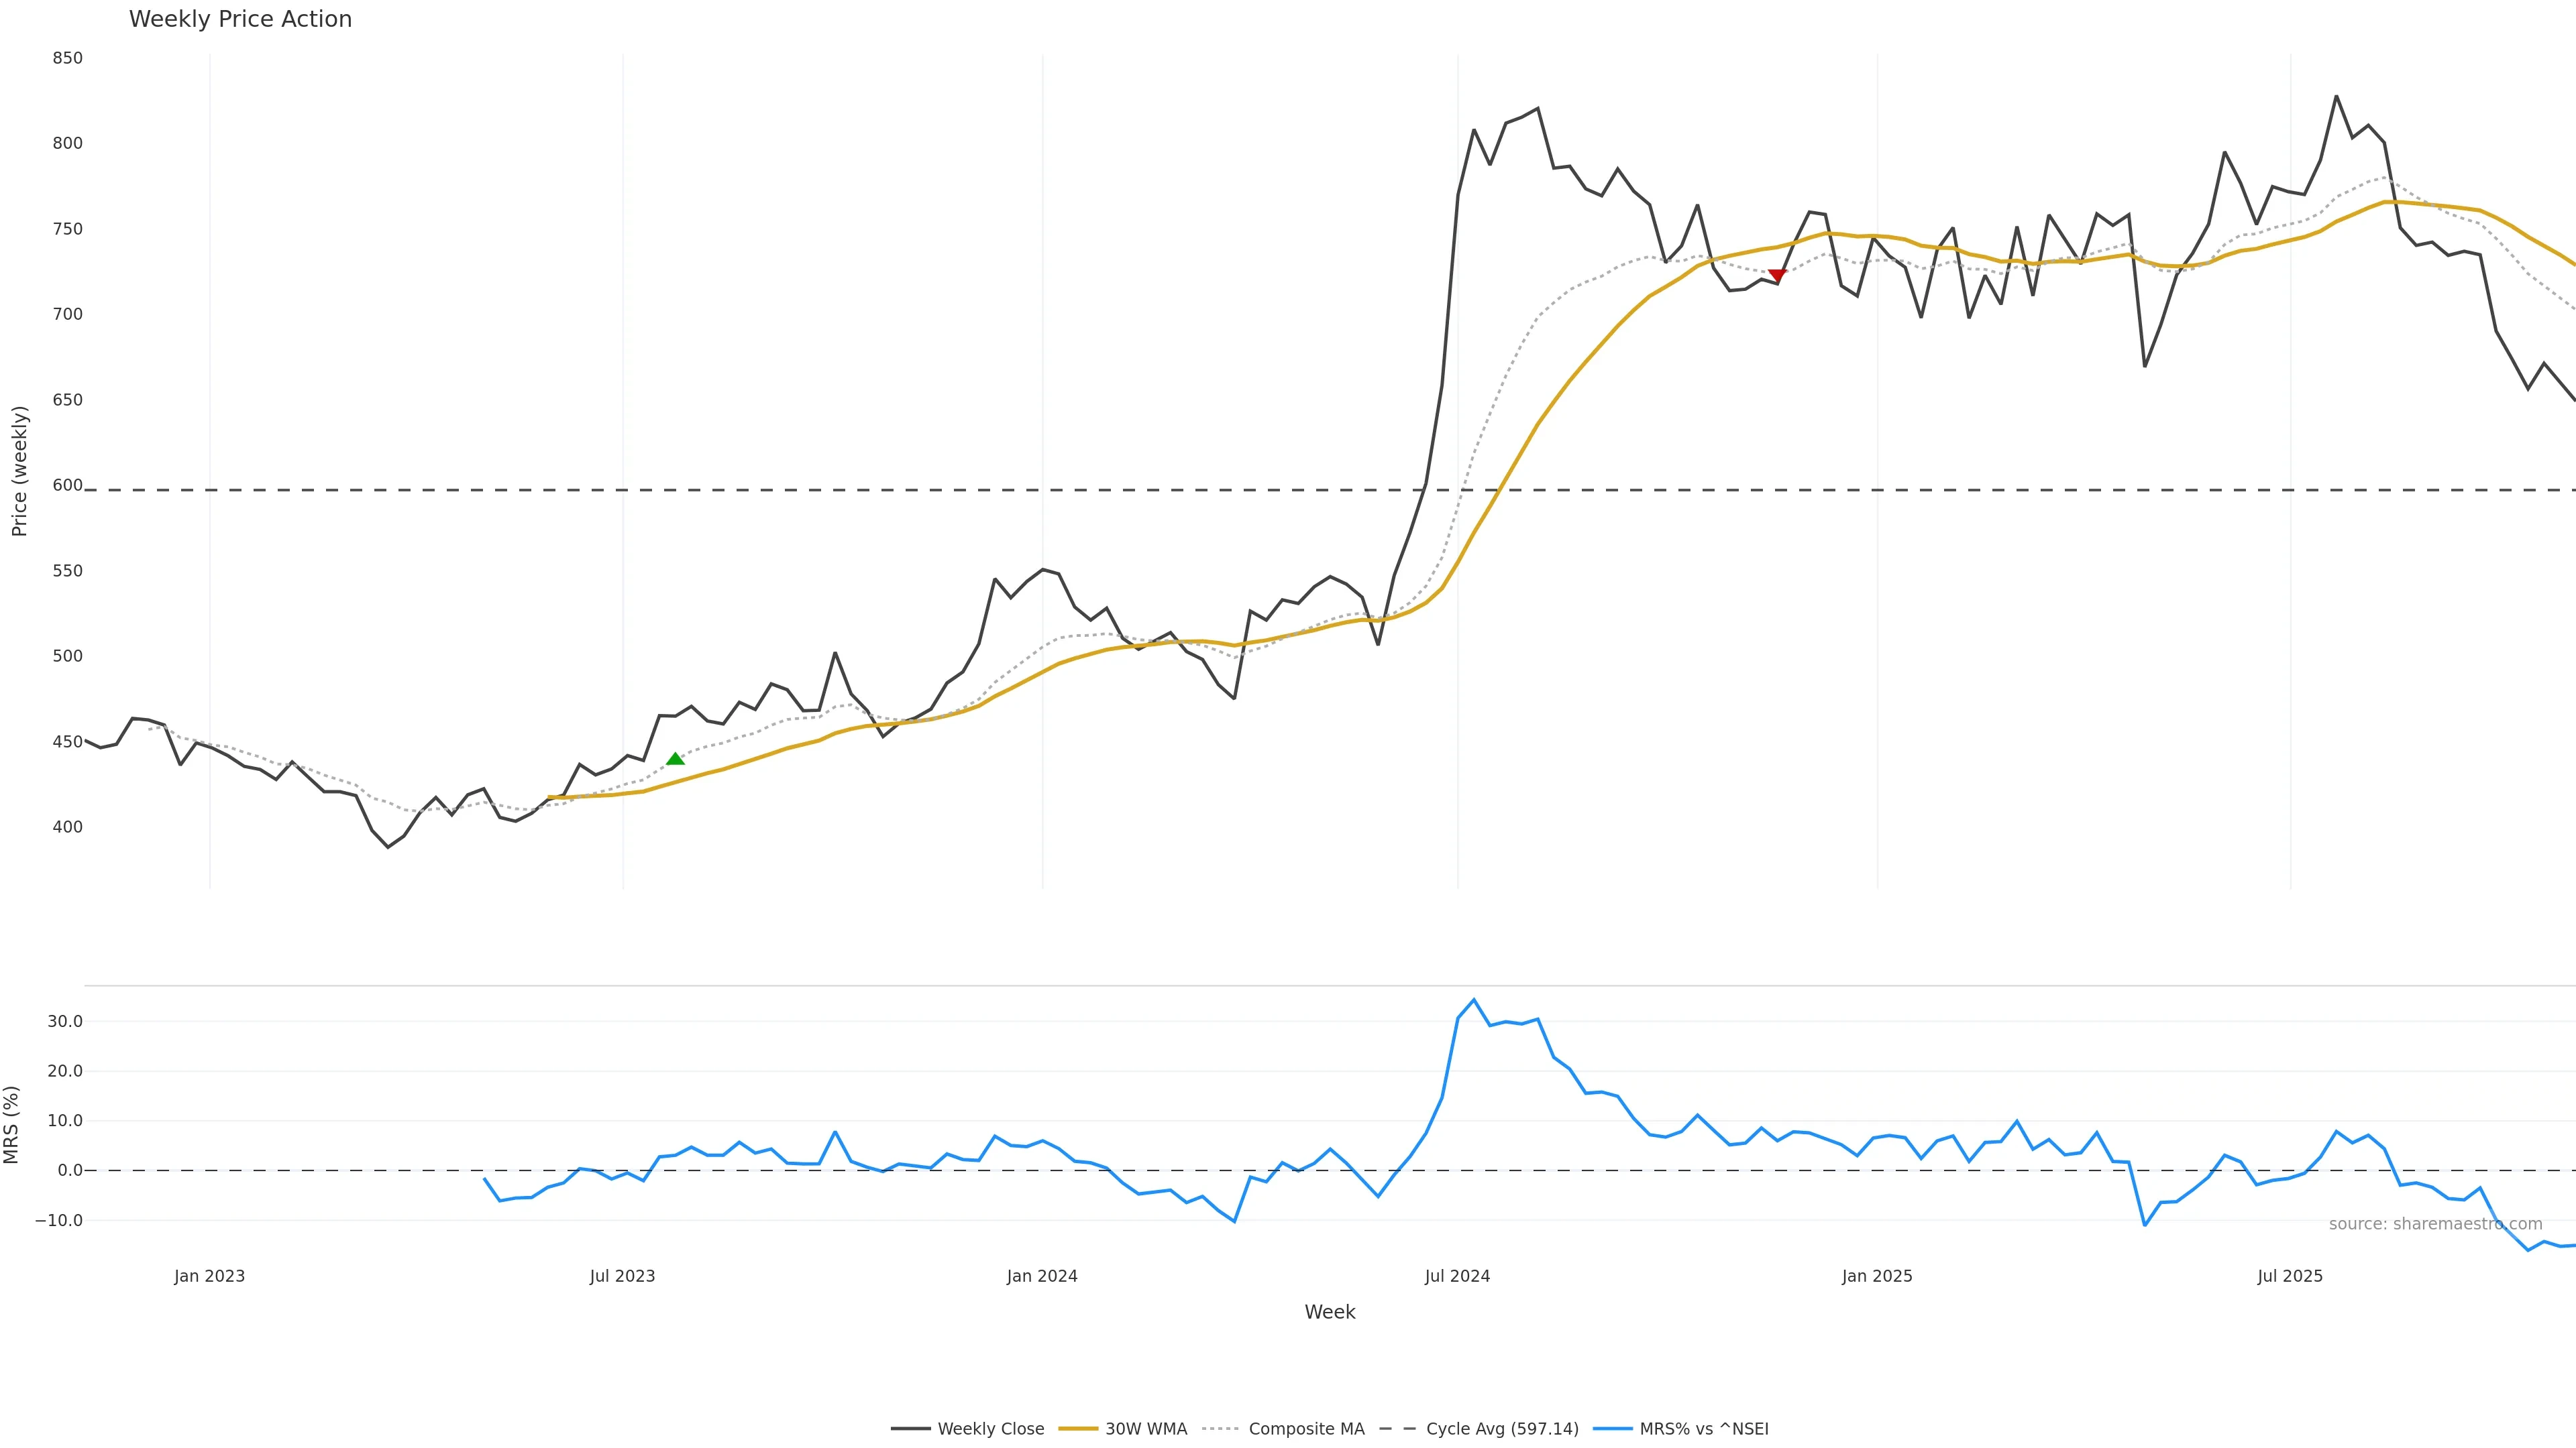Click the MRS (%) y-axis title

pyautogui.click(x=11, y=1124)
